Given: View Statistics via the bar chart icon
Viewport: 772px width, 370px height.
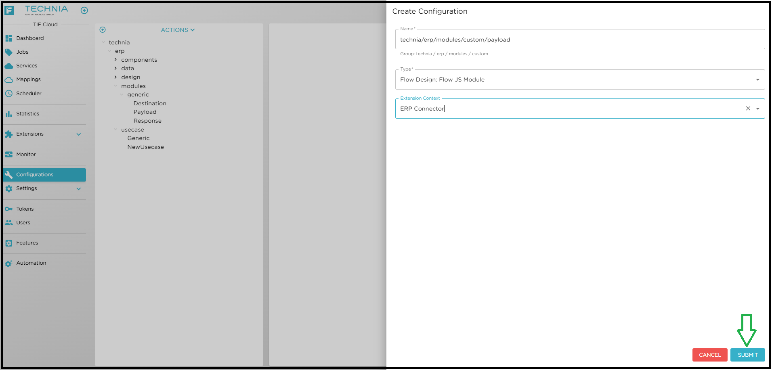Looking at the screenshot, I should [x=9, y=113].
